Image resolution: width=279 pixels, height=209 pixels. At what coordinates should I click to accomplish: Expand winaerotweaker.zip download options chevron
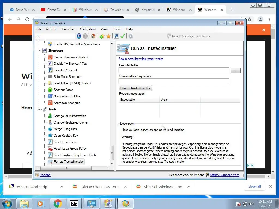pos(62,187)
